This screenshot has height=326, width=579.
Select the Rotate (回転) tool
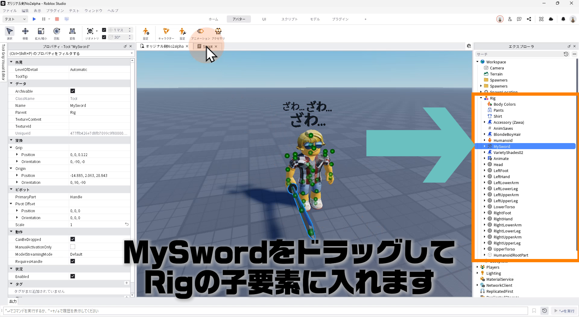point(56,33)
